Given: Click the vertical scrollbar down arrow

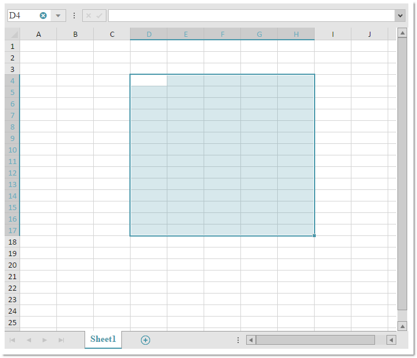Looking at the screenshot, I should [403, 325].
